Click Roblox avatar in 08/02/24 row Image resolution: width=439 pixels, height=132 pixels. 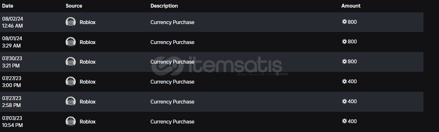70,22
